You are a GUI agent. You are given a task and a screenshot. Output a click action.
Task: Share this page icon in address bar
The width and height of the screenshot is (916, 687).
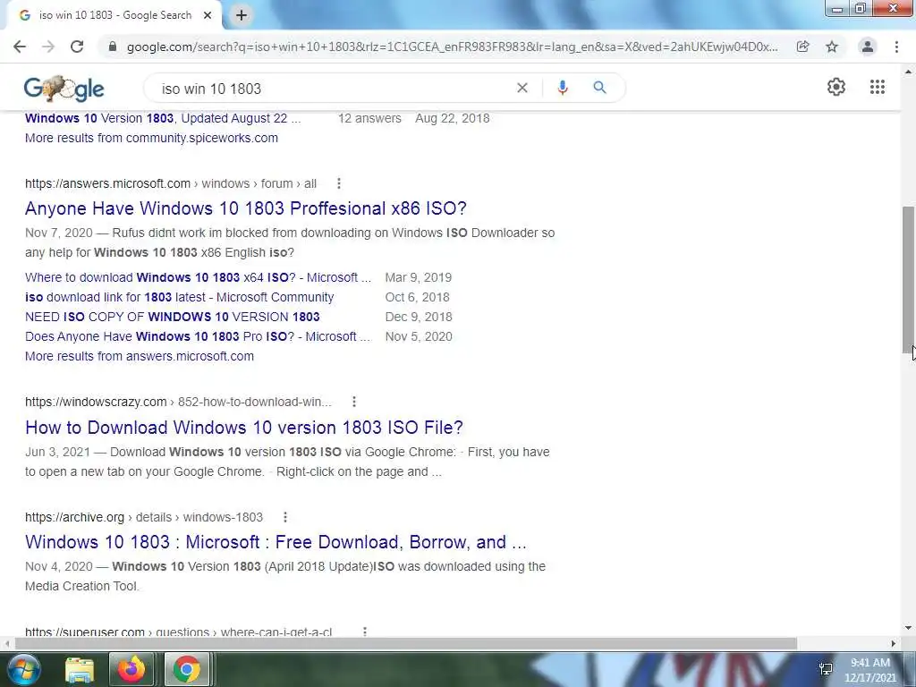[x=803, y=47]
